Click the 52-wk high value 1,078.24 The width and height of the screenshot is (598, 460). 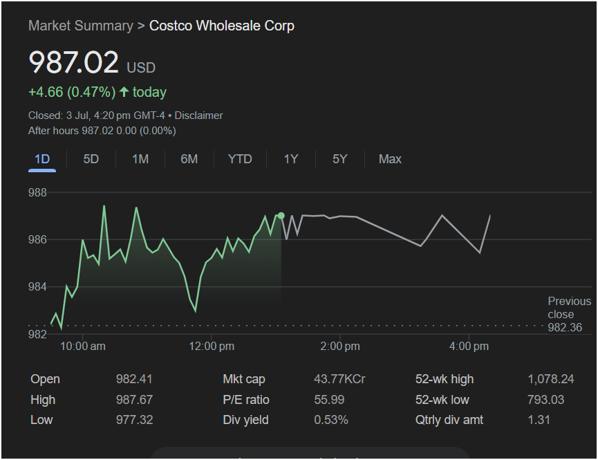pyautogui.click(x=551, y=379)
